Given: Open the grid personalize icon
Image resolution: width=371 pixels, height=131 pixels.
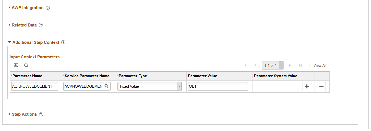Looking at the screenshot, I should tap(16, 65).
